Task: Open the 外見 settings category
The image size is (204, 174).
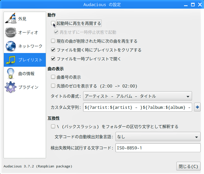Action: point(25,19)
